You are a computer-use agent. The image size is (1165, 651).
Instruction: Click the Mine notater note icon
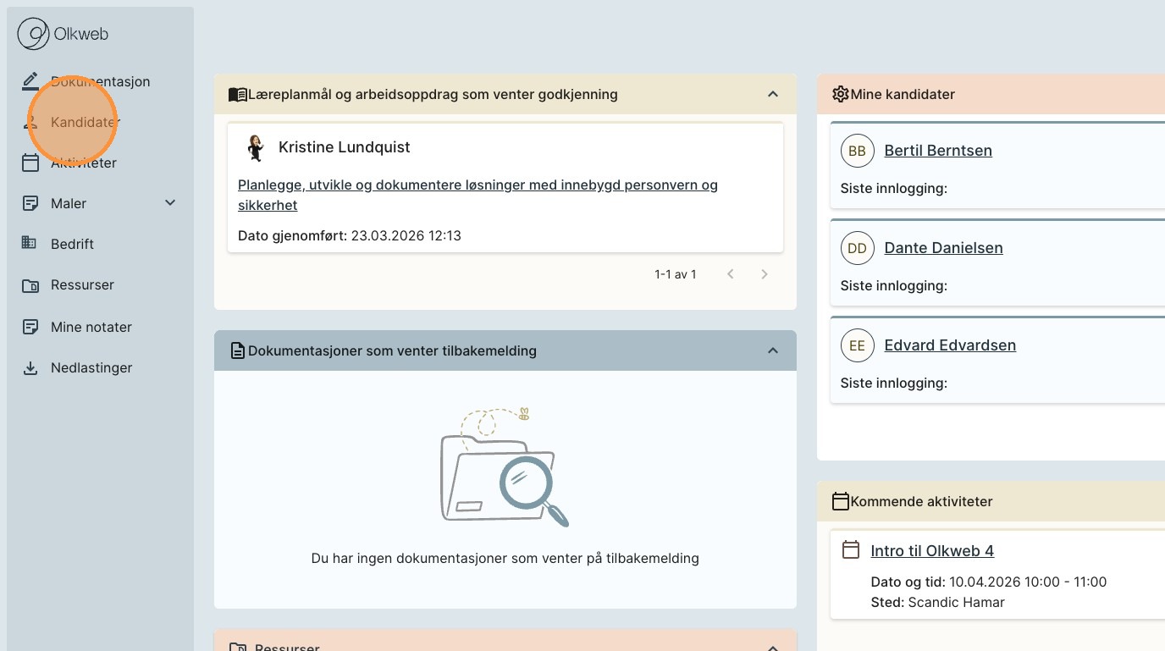click(30, 327)
